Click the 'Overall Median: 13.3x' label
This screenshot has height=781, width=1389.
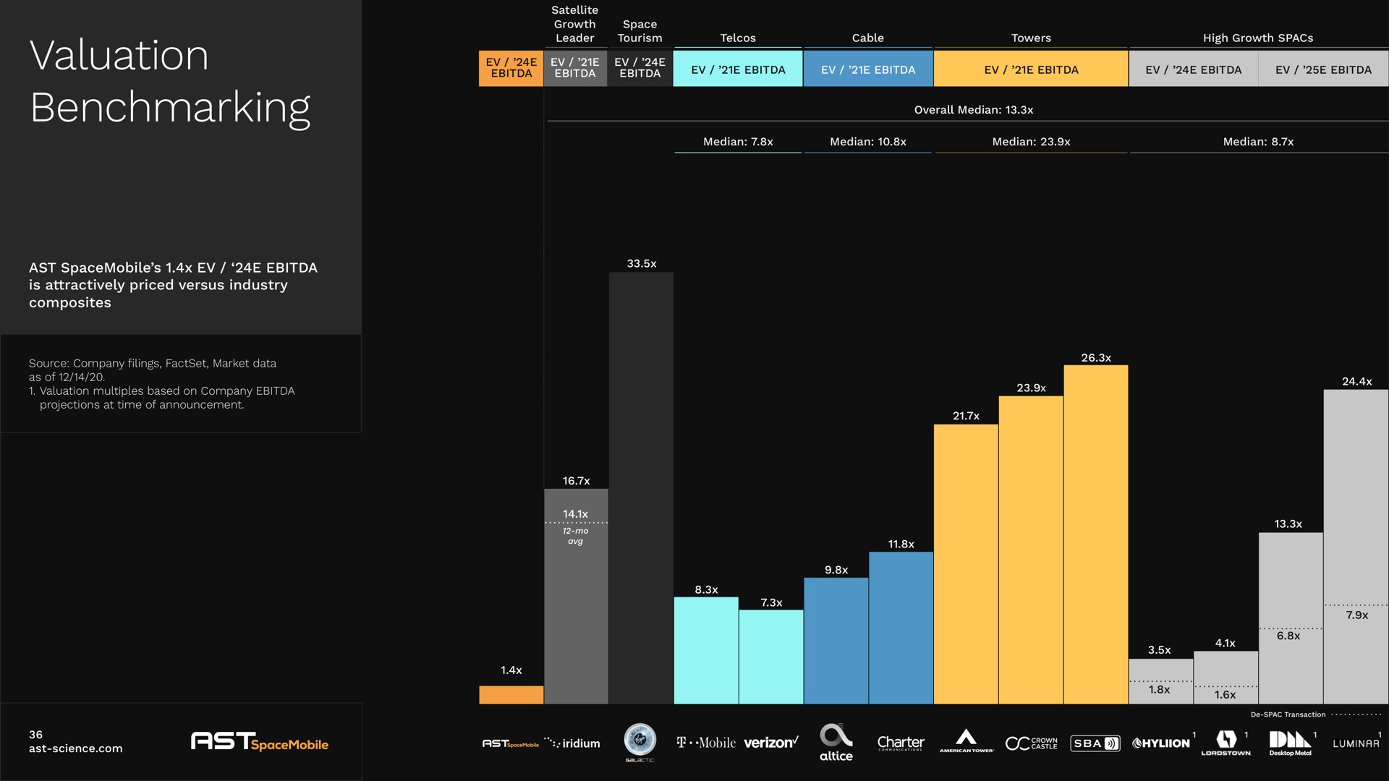click(x=974, y=110)
